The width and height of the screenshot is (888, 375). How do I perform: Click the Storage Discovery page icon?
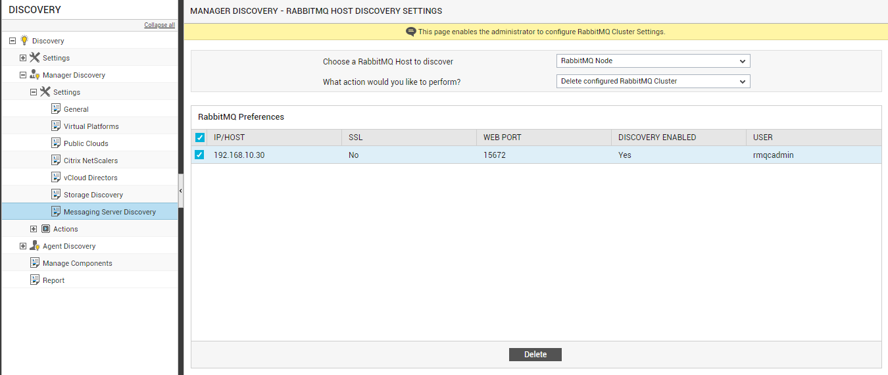[56, 194]
